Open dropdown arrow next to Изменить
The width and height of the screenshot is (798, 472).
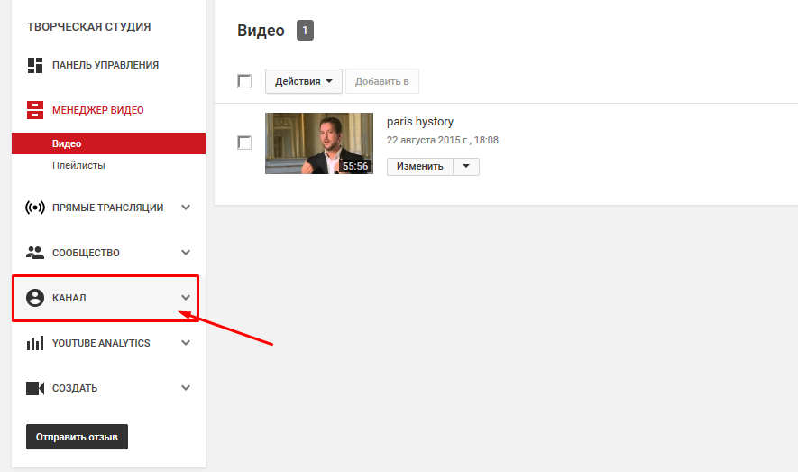click(x=466, y=166)
